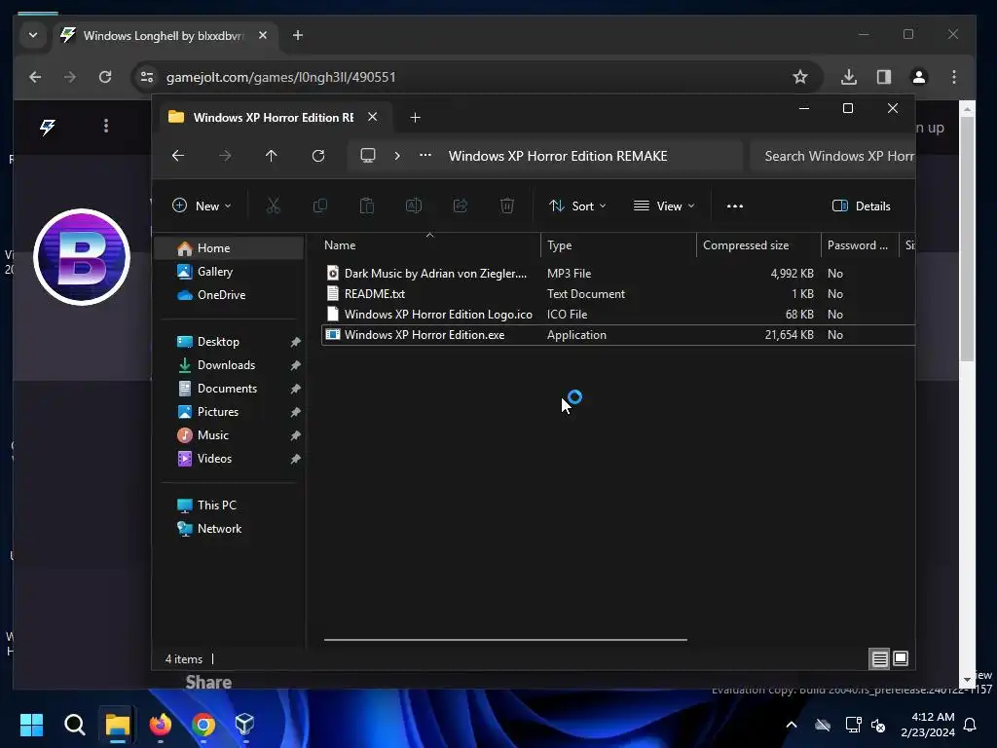Open Windows Start menu
The width and height of the screenshot is (997, 748).
click(31, 725)
